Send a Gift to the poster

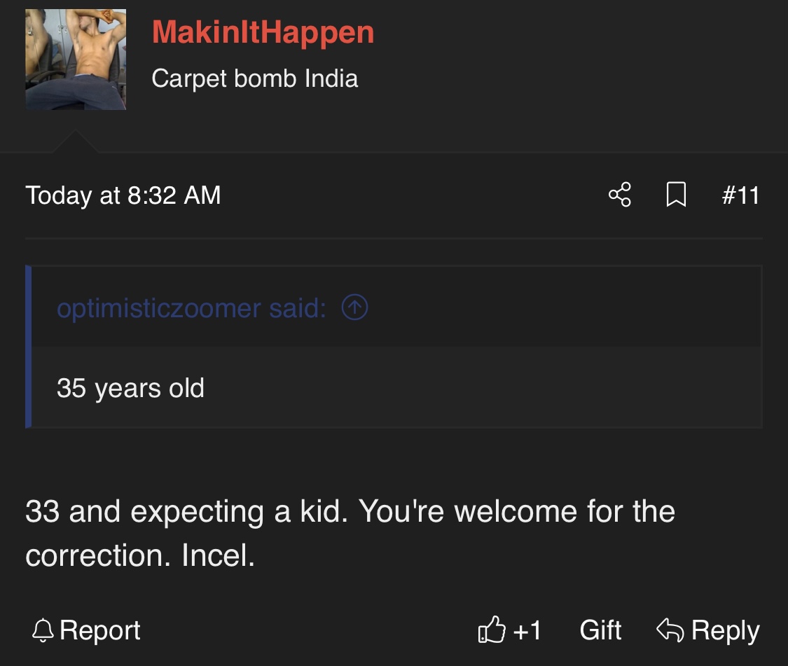(600, 630)
